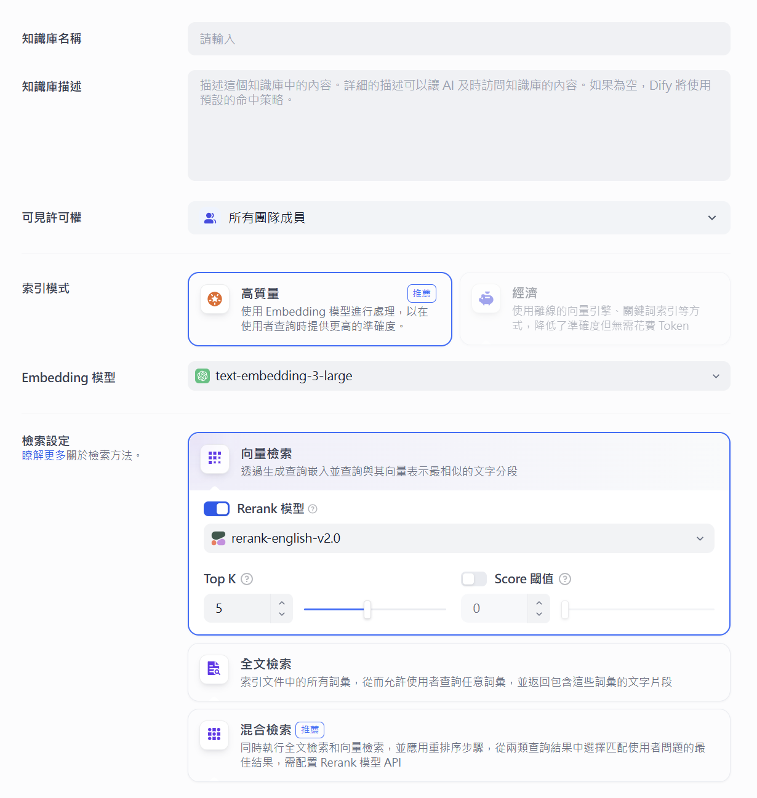
Task: Click the vector search grid icon
Action: point(215,458)
